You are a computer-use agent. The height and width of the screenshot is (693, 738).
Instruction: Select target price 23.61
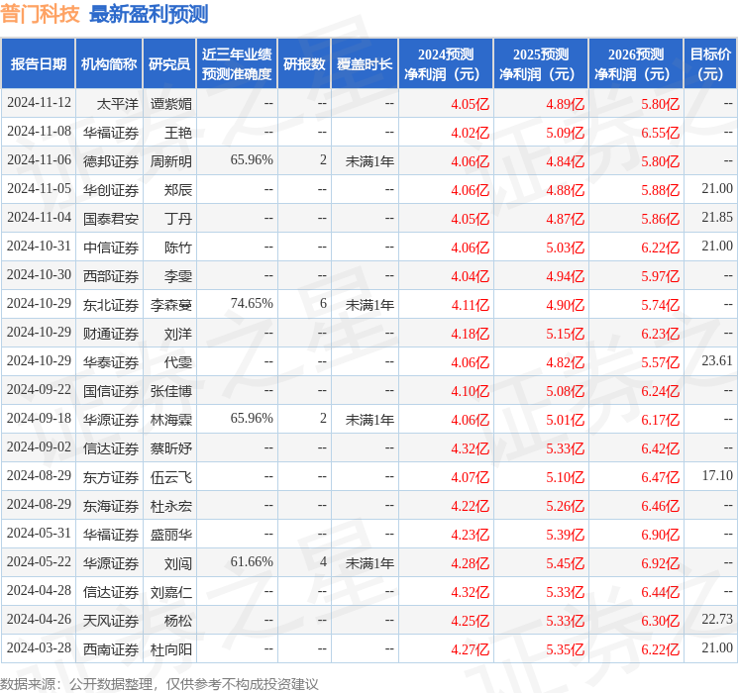(x=717, y=360)
